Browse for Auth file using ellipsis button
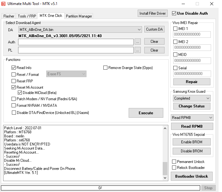Viewport: 222px width, 192px height. [x=138, y=42]
